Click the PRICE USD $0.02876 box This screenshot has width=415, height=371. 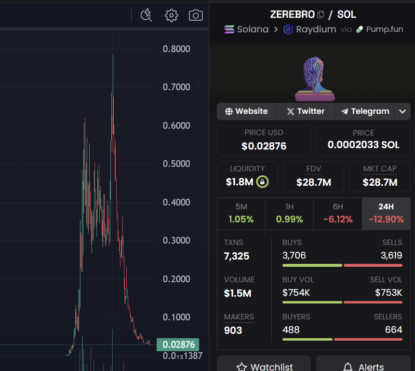pos(264,140)
